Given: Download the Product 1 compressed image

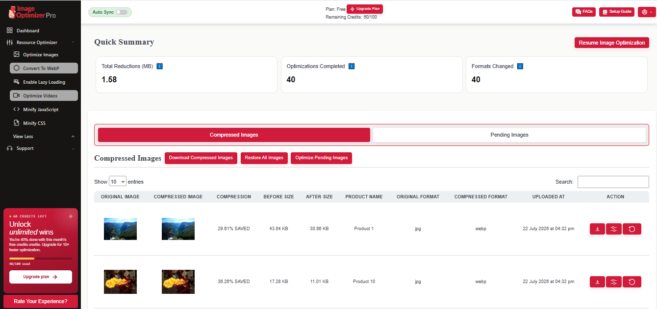Looking at the screenshot, I should 597,229.
